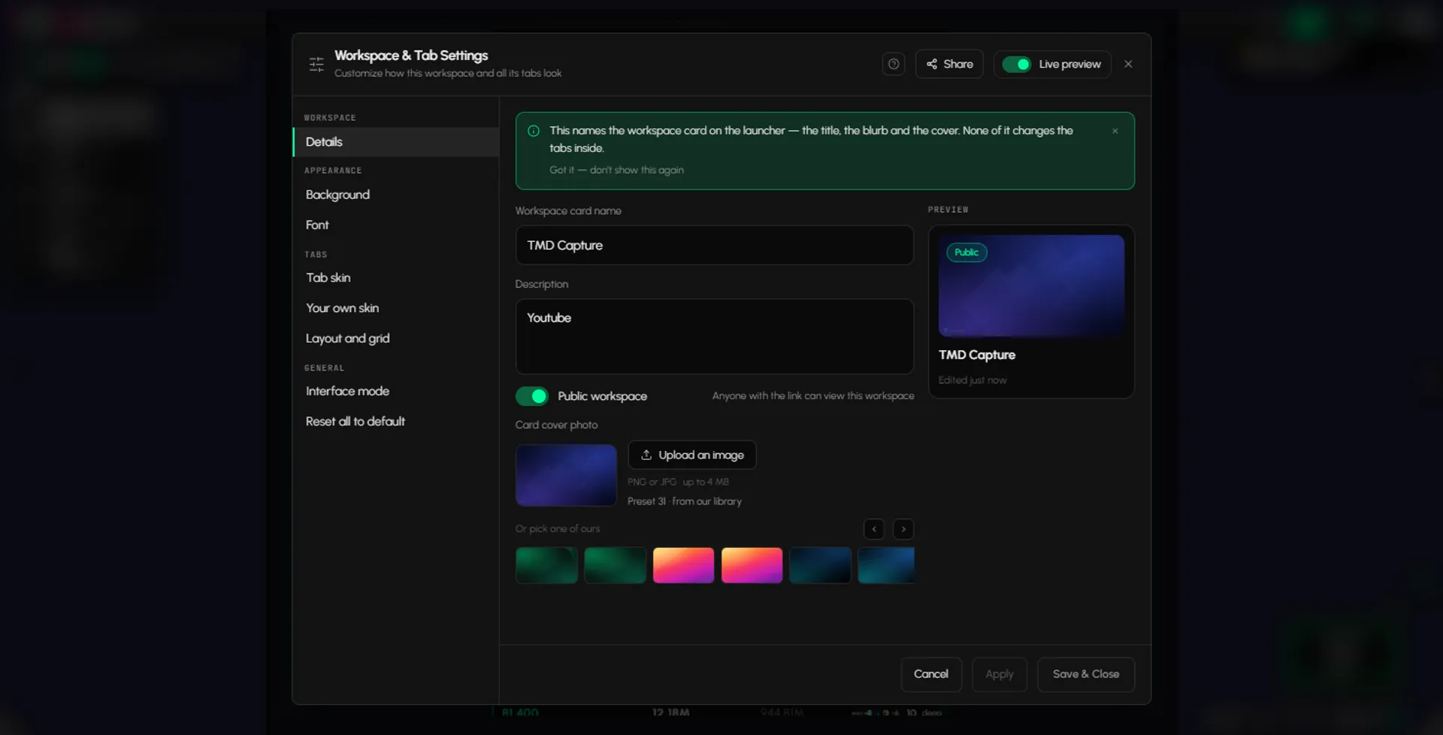1443x735 pixels.
Task: Open the Details section
Action: click(x=396, y=142)
